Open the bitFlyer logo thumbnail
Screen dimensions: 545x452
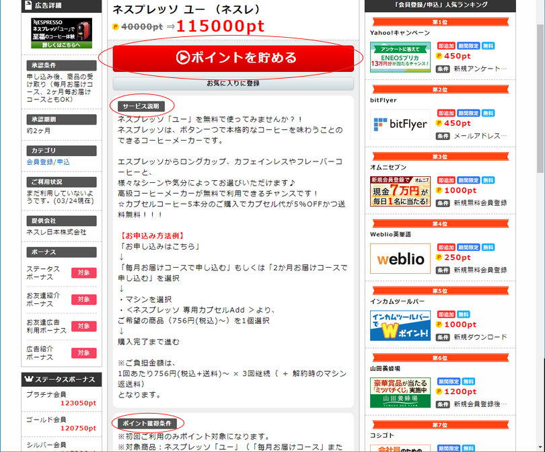point(400,124)
